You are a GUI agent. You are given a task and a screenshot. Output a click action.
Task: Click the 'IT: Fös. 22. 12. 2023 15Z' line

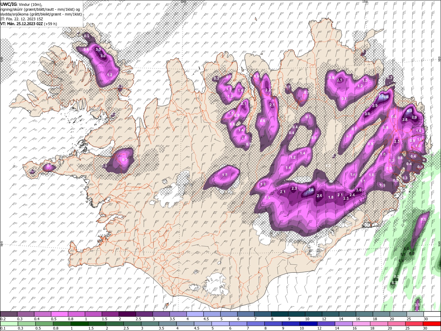(22, 19)
